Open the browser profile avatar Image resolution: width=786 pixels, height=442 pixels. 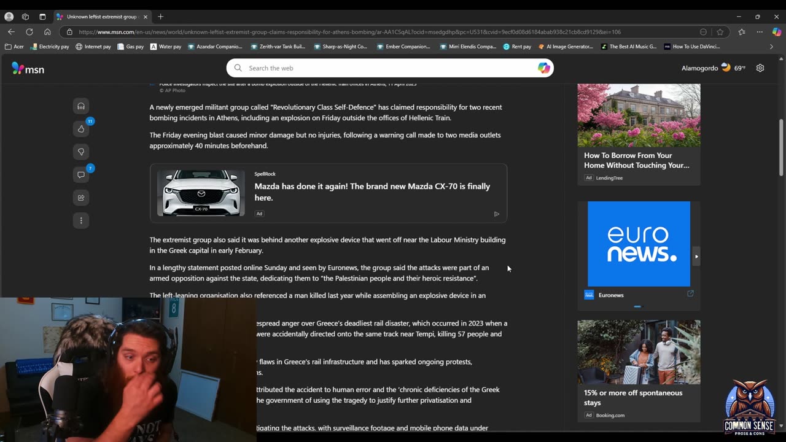click(x=9, y=17)
